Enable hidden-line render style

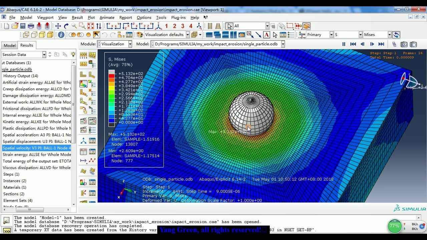[34, 35]
